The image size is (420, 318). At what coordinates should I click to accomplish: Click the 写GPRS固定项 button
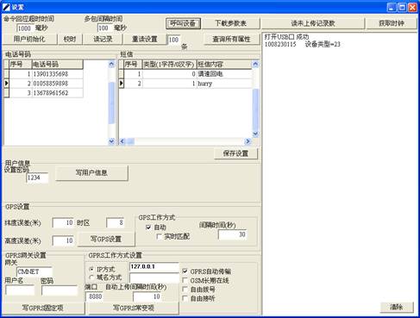click(x=43, y=308)
